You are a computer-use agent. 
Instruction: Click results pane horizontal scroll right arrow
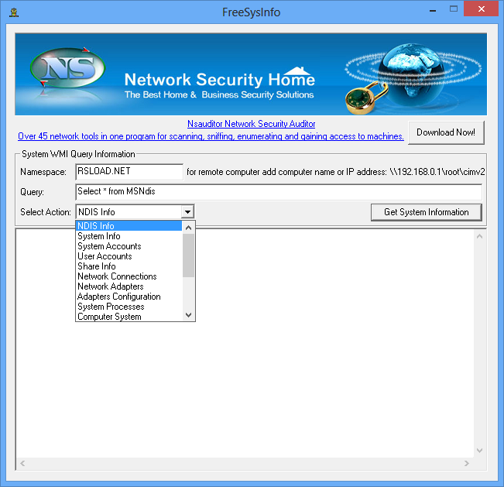click(467, 463)
